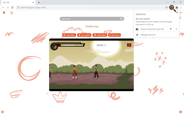Click the enemy fighter in the blue vest
The image size is (184, 115).
coord(96,72)
